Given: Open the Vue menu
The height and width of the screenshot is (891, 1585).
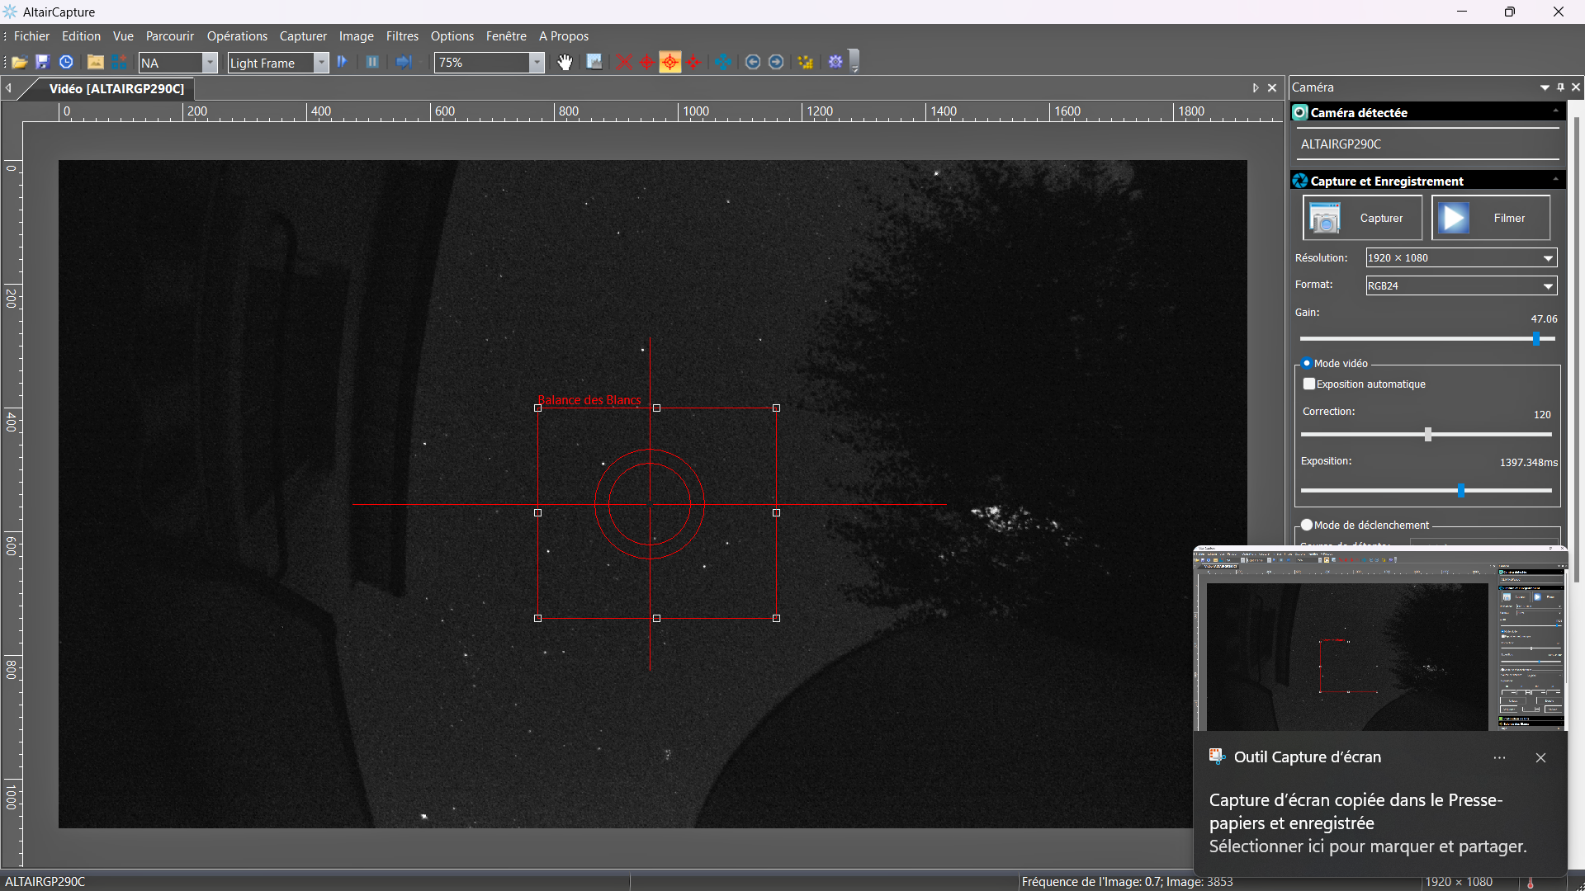Looking at the screenshot, I should (x=123, y=36).
